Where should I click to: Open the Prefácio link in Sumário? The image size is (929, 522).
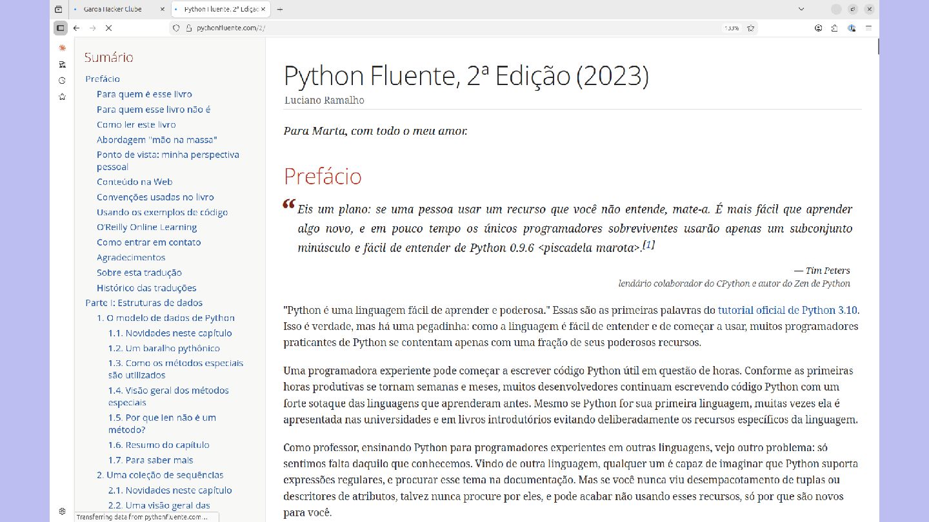pyautogui.click(x=103, y=79)
